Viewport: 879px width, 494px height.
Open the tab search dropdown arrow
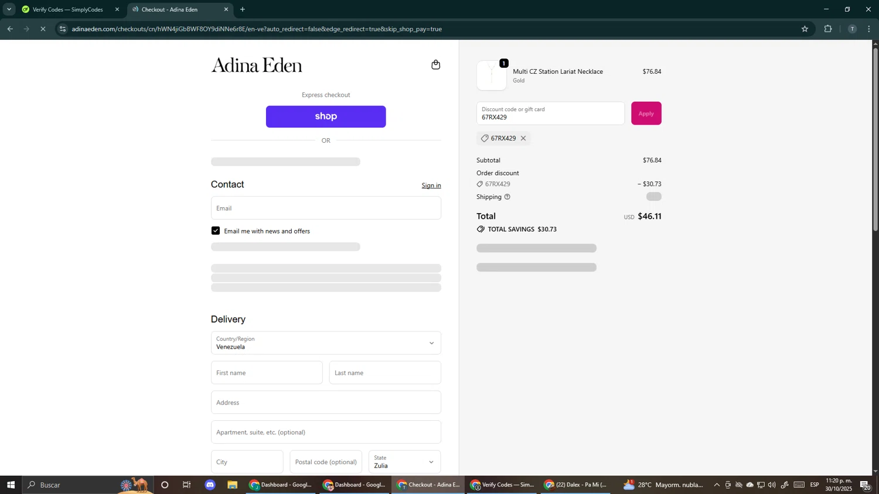click(x=9, y=9)
